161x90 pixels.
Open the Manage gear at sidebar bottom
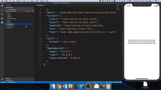(x=2, y=79)
